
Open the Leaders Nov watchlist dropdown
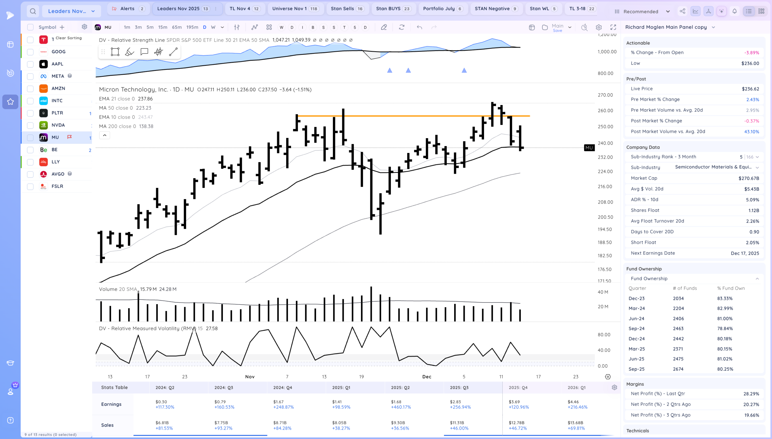pos(71,11)
